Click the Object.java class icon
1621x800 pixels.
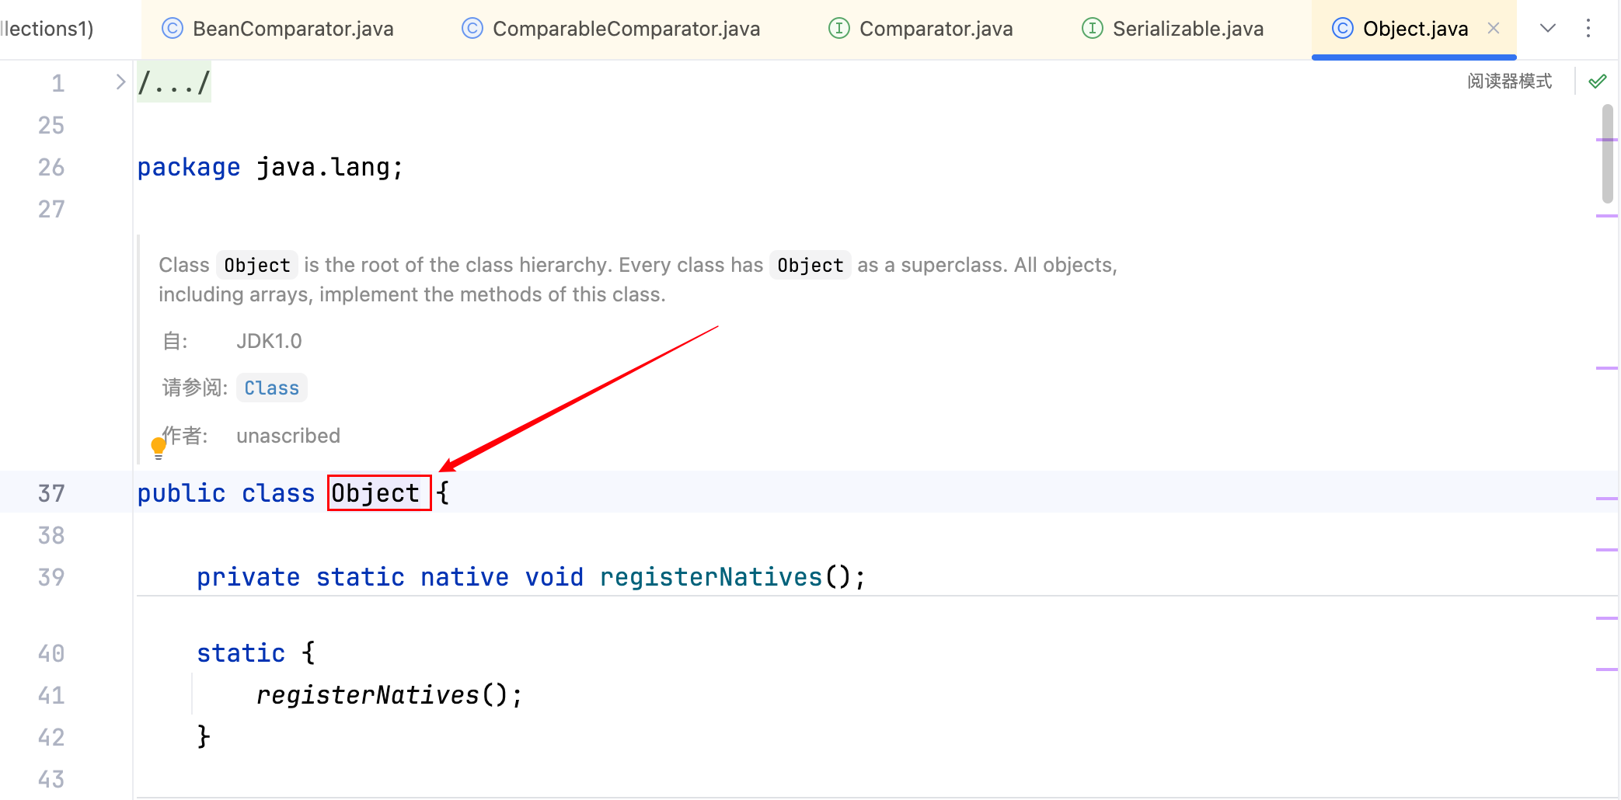[x=1342, y=29]
